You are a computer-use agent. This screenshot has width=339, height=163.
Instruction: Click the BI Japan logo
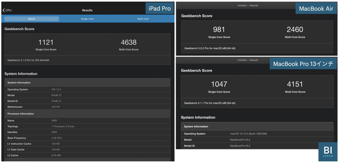click(x=328, y=152)
